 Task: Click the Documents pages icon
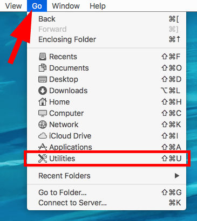click(x=43, y=68)
